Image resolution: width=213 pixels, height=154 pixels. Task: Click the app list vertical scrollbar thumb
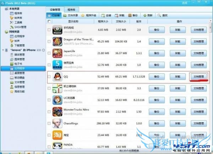(x=211, y=28)
